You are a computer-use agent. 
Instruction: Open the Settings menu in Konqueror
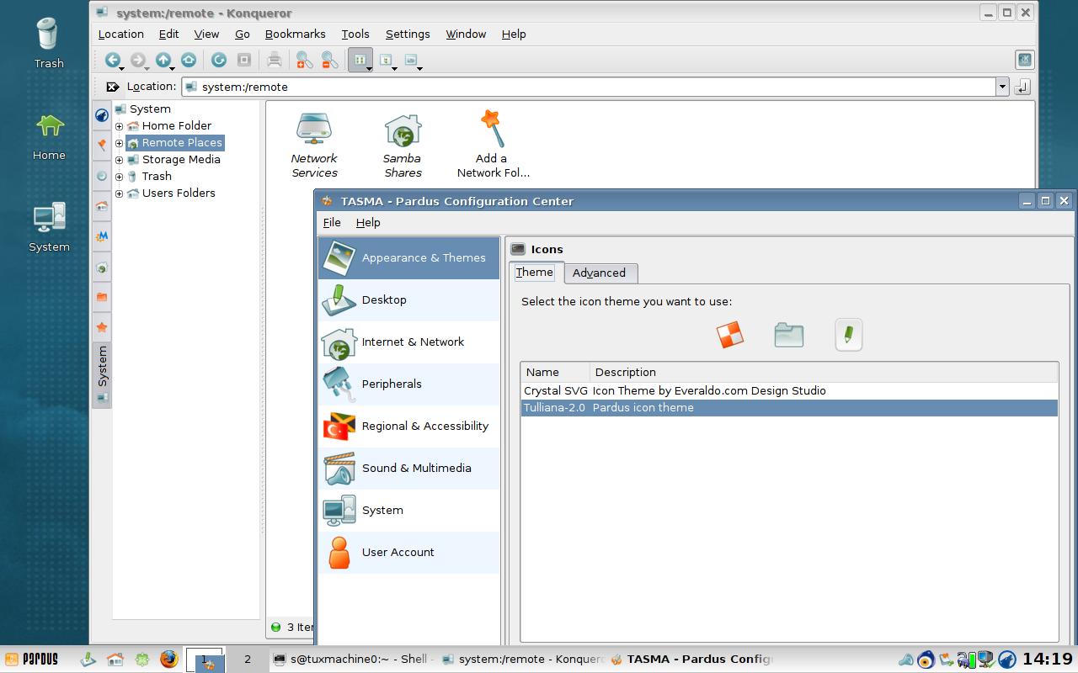pyautogui.click(x=408, y=34)
